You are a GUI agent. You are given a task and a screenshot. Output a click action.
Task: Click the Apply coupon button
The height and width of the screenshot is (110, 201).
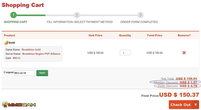pos(42,73)
